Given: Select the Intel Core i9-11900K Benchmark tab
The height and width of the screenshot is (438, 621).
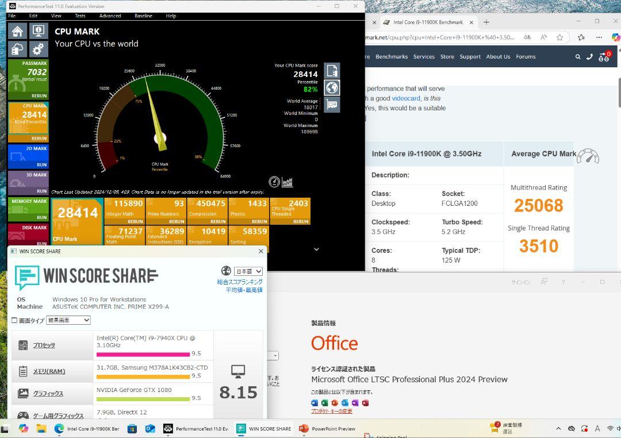Looking at the screenshot, I should click(x=428, y=22).
